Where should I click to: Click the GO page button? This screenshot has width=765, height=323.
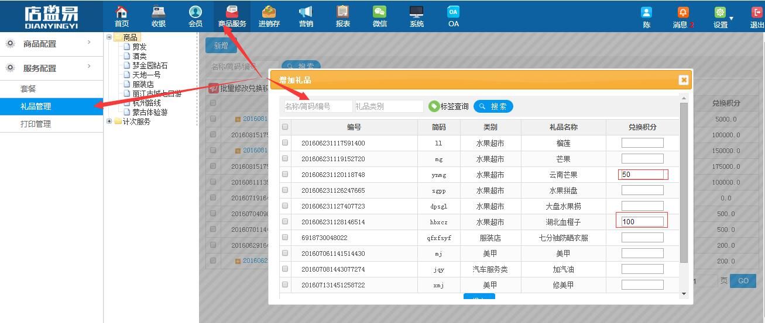pyautogui.click(x=743, y=281)
